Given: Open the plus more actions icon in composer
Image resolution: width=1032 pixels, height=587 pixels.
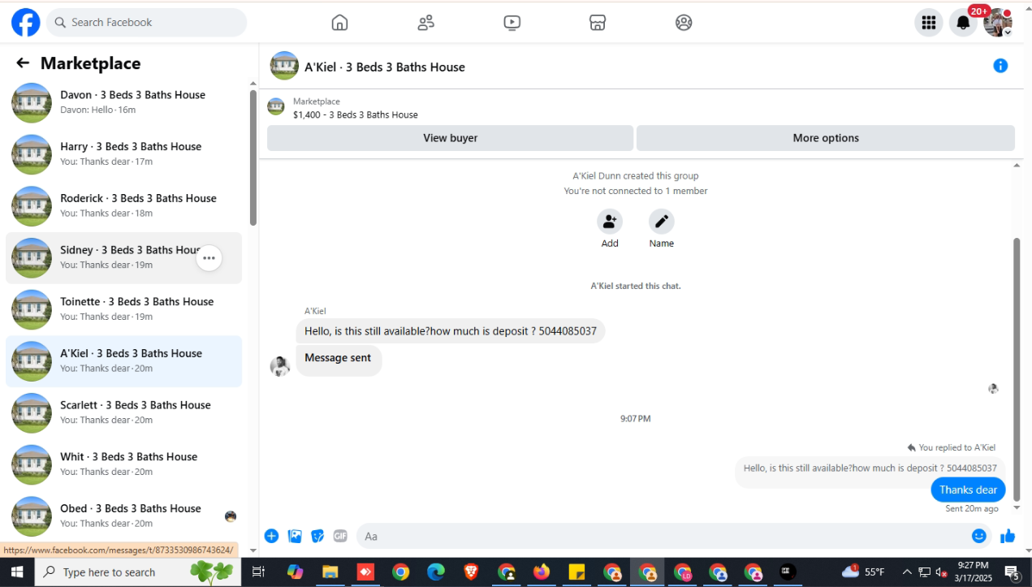Looking at the screenshot, I should pos(271,536).
